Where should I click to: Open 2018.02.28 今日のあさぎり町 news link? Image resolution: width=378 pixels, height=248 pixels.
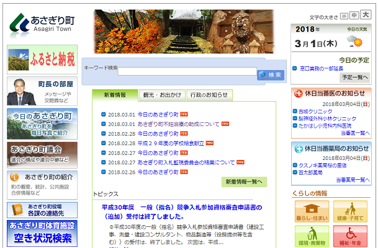(x=158, y=134)
